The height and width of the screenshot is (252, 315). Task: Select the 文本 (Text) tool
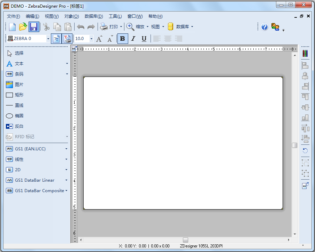[19, 63]
